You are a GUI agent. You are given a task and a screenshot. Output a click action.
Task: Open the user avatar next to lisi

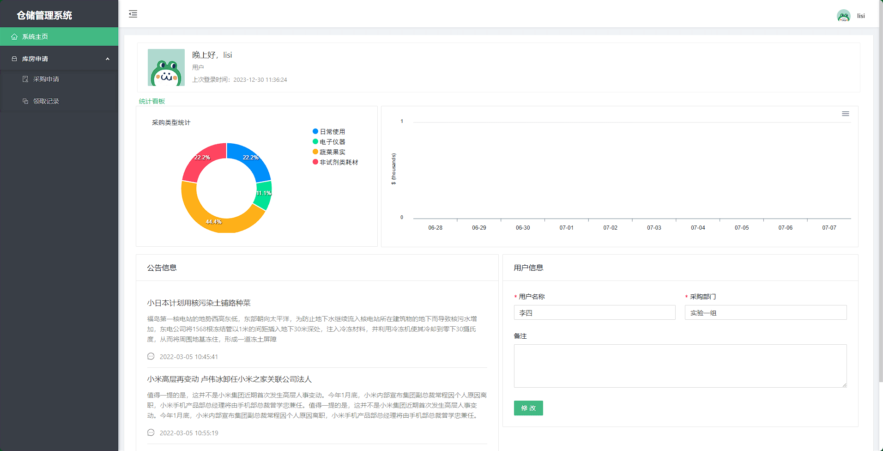point(844,15)
